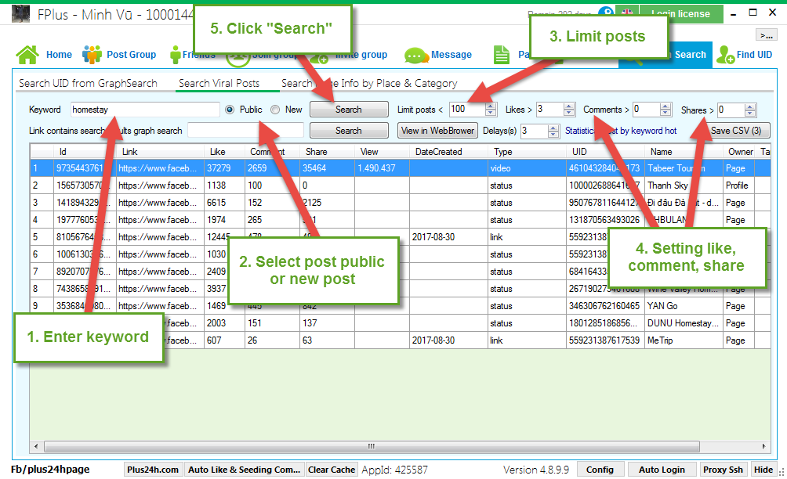Select the 'Profile' owner cell
The image size is (787, 479).
739,185
